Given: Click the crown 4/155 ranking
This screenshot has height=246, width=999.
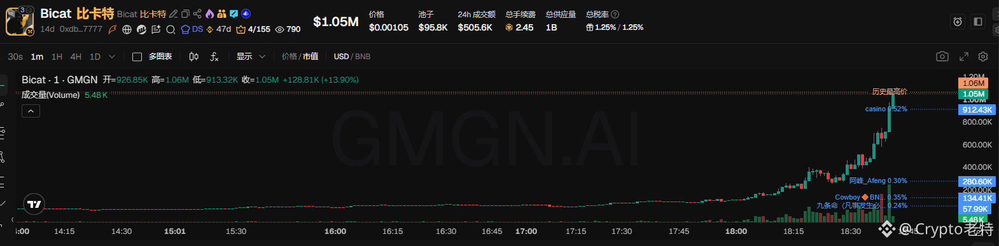Looking at the screenshot, I should pos(253,29).
